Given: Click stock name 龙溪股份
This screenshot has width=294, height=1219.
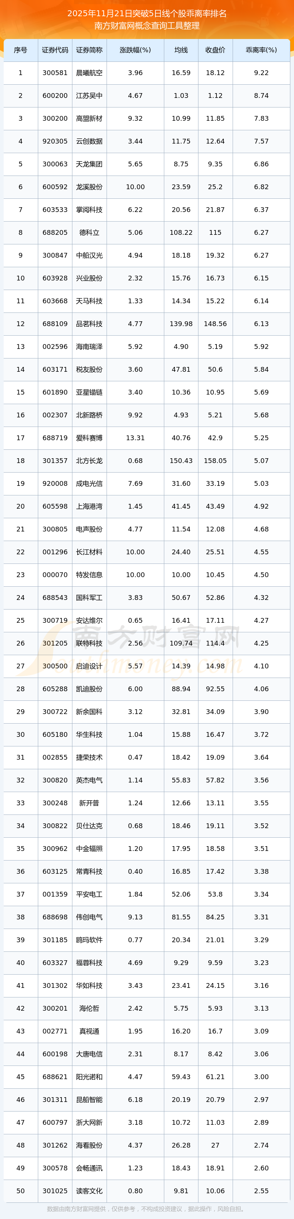Looking at the screenshot, I should pos(89,187).
